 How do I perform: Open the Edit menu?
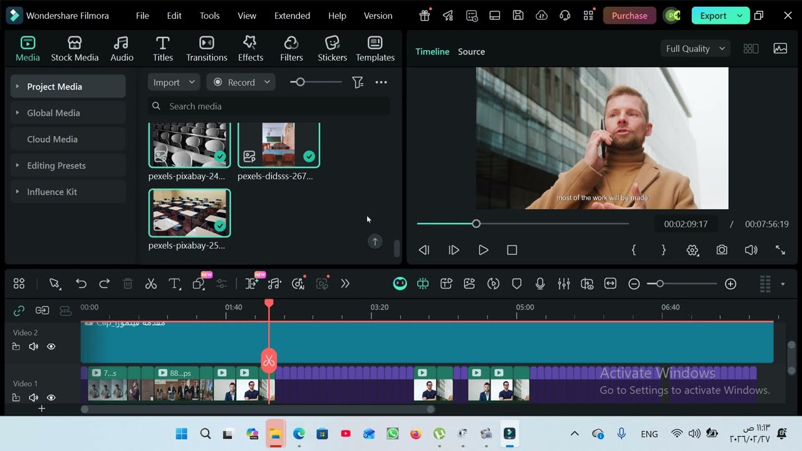point(174,16)
